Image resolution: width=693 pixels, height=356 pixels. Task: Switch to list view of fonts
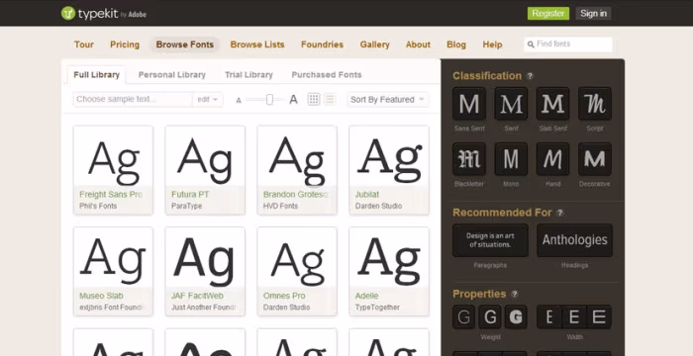pos(330,99)
